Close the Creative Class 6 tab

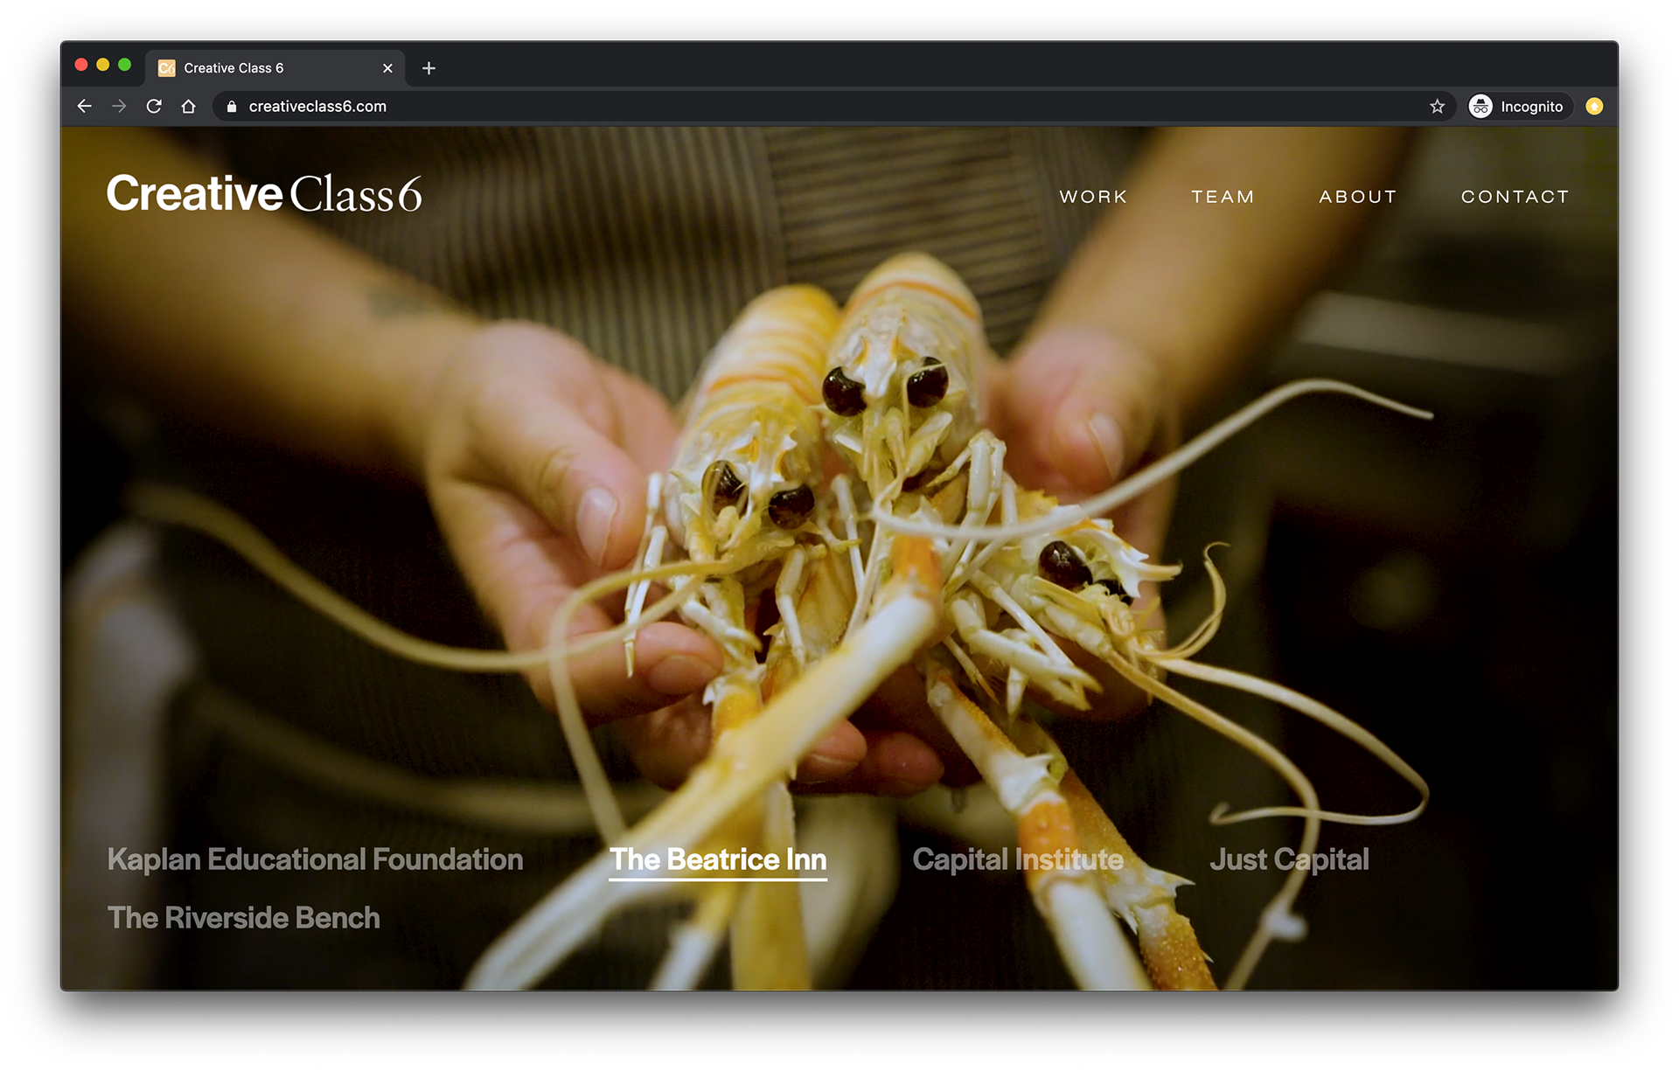click(x=387, y=68)
